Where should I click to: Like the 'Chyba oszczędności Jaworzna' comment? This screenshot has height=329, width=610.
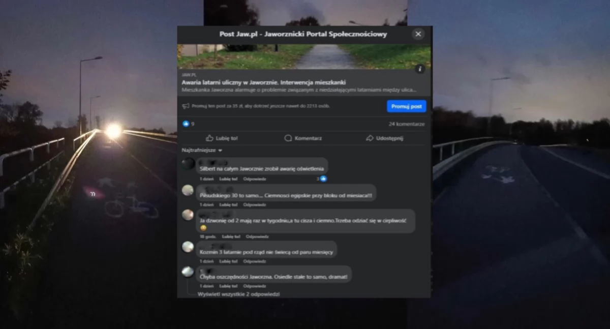pos(228,286)
